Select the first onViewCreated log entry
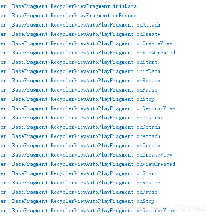Screen dimensions: 209x216 (x=88, y=53)
